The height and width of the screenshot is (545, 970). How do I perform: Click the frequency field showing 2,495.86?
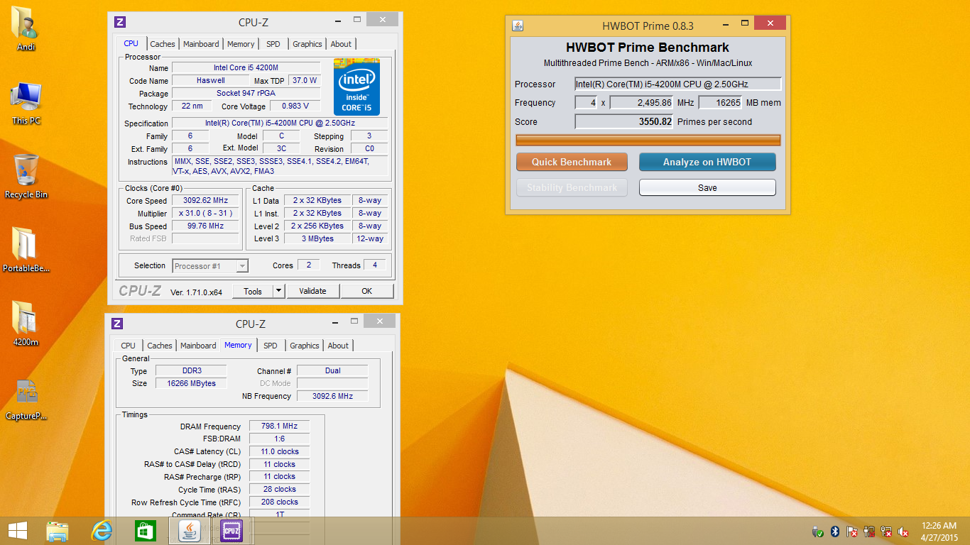pos(642,103)
